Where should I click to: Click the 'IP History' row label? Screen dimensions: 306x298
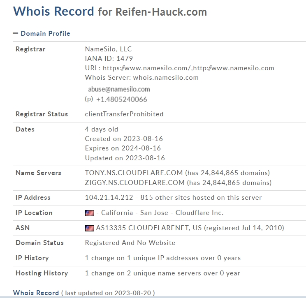(x=32, y=258)
